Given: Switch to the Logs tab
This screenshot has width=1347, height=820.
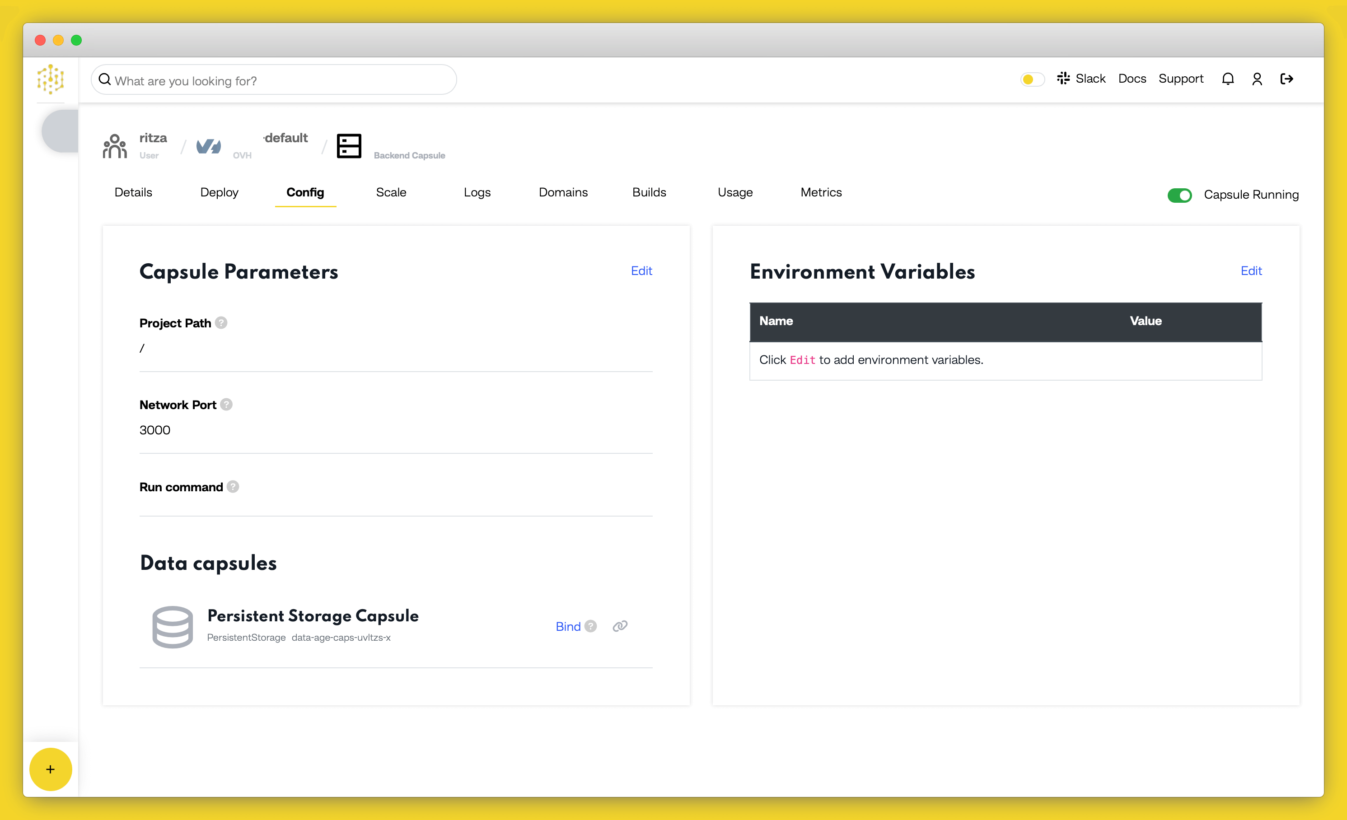Looking at the screenshot, I should coord(476,192).
